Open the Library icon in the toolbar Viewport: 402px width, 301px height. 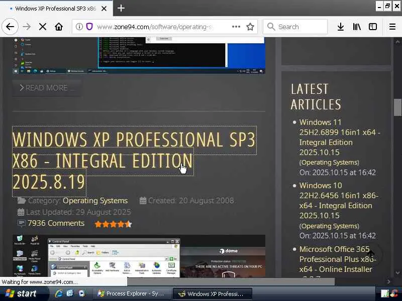click(357, 27)
